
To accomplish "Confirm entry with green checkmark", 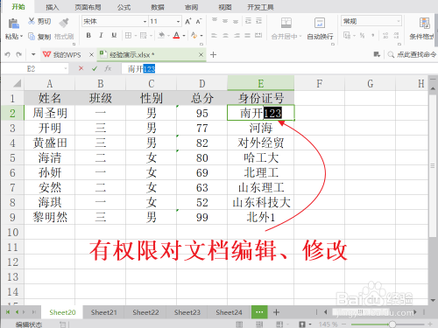I will (x=95, y=68).
